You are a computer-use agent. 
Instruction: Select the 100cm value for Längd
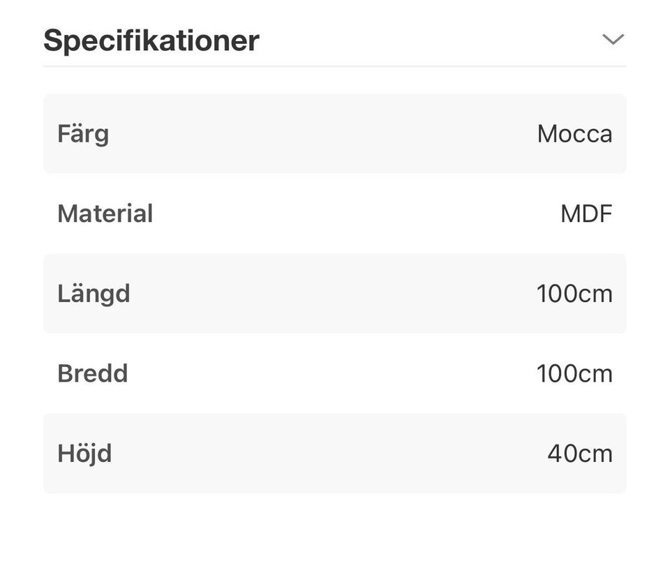point(574,294)
